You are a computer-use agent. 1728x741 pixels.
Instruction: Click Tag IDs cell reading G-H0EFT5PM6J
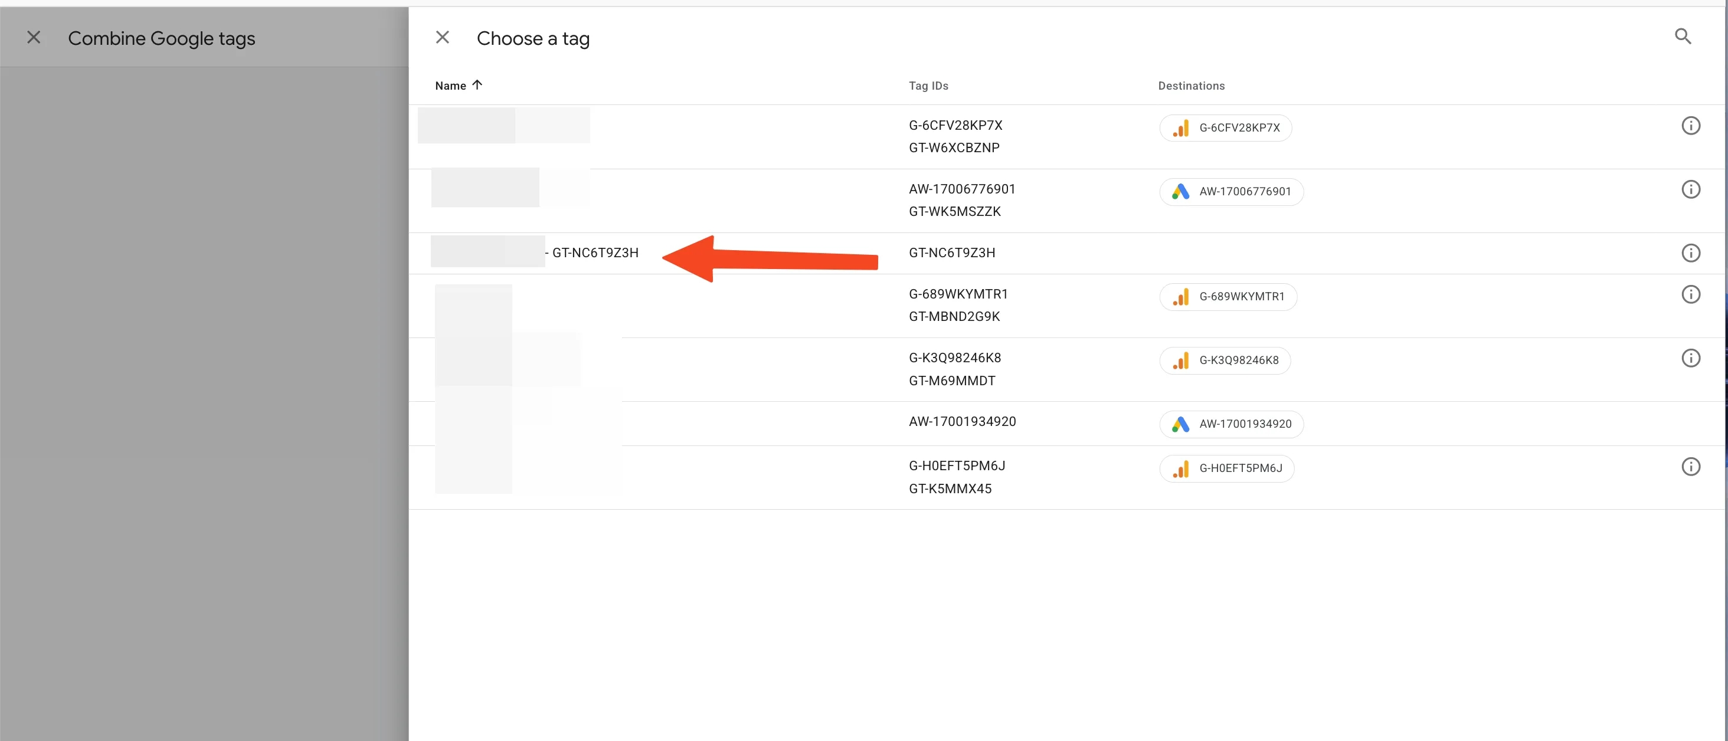[957, 466]
